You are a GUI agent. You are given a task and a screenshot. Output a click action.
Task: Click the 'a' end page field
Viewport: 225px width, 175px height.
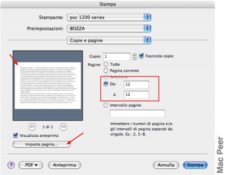click(136, 95)
